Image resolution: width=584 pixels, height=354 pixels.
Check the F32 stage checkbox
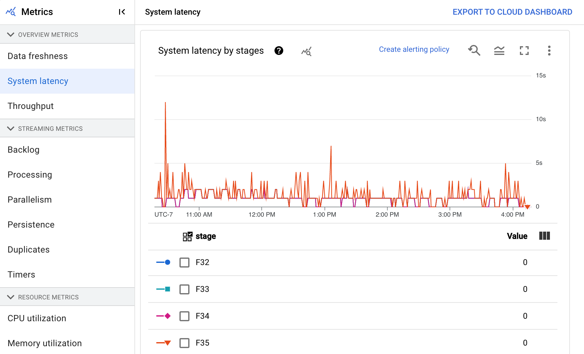click(x=184, y=262)
